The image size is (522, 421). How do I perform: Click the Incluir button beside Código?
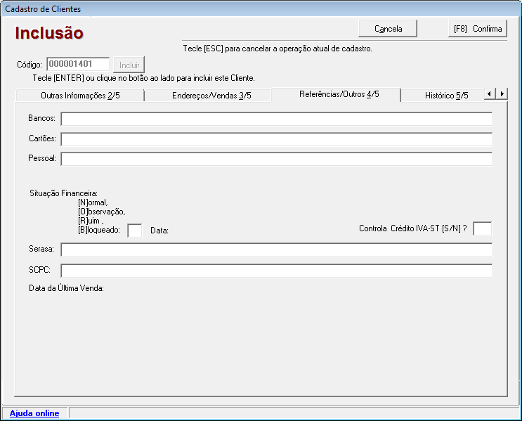pos(129,65)
